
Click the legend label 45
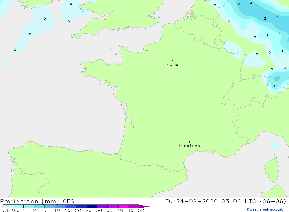click(131, 210)
